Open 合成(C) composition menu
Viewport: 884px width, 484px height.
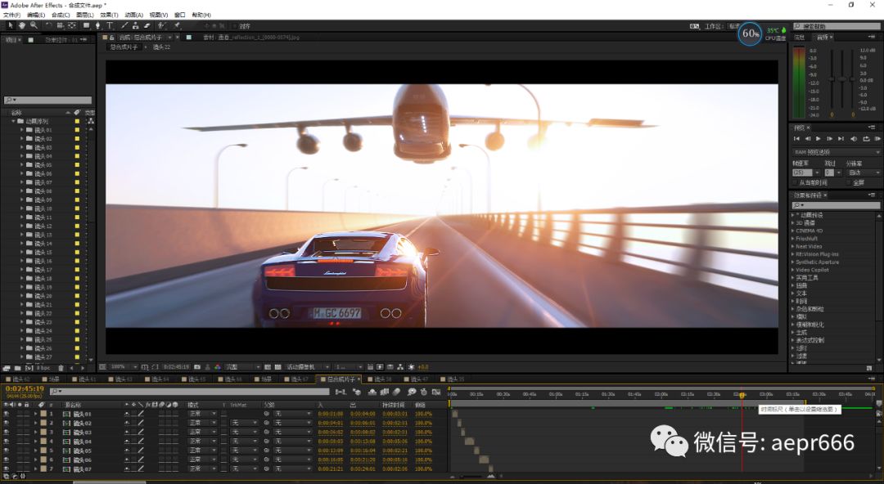click(61, 15)
